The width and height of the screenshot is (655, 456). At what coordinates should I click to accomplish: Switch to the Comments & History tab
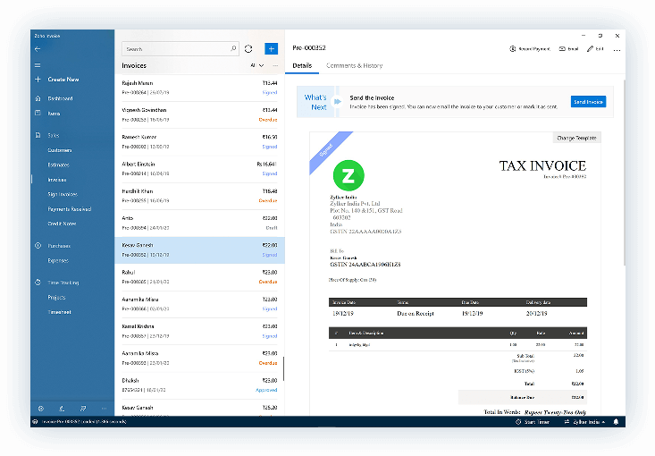pyautogui.click(x=355, y=65)
